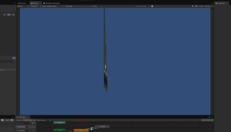The width and height of the screenshot is (231, 132).
Task: Select the gray Ladder state node
Action: [x=102, y=127]
